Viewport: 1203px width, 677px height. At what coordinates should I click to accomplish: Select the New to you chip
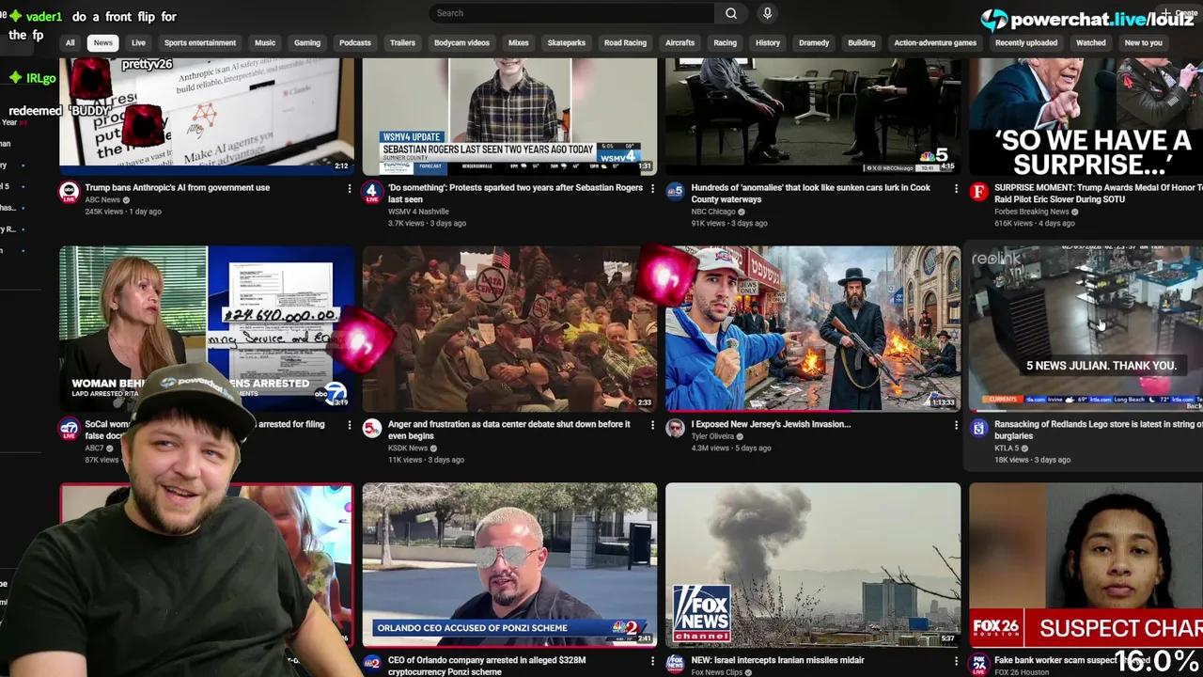[x=1143, y=42]
